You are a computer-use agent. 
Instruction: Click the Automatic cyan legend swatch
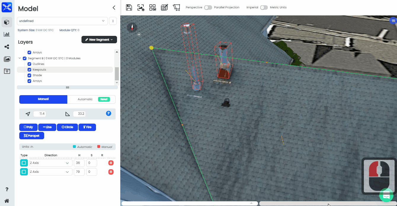[x=74, y=147]
